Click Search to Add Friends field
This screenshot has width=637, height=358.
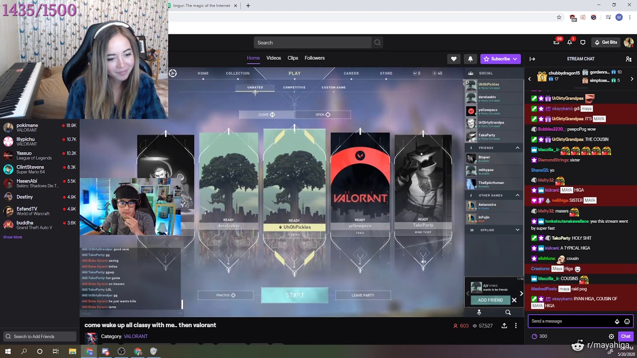pos(39,337)
